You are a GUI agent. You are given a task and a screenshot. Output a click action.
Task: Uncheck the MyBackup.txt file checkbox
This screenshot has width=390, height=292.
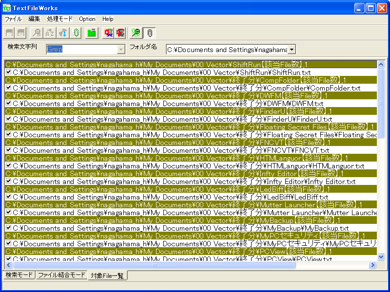click(x=8, y=228)
